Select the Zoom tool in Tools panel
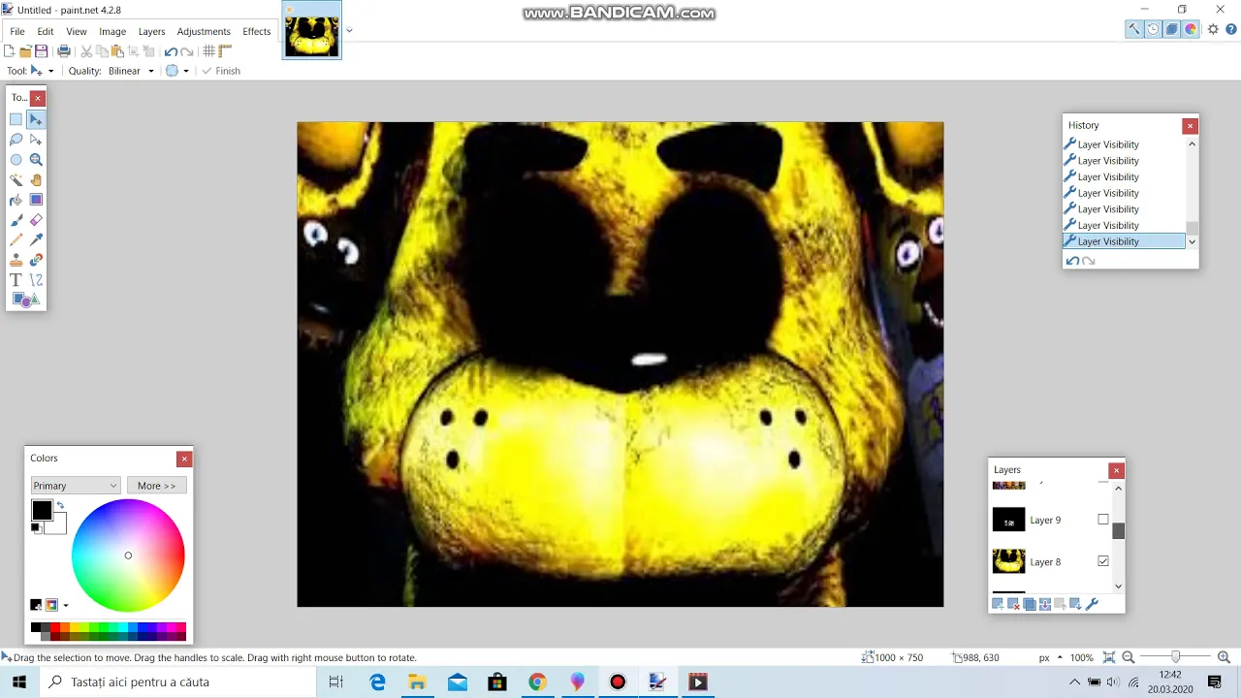 tap(36, 160)
